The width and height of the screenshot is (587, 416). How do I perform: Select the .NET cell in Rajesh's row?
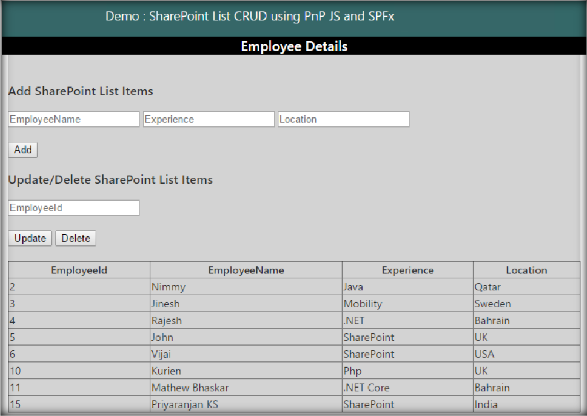[408, 320]
